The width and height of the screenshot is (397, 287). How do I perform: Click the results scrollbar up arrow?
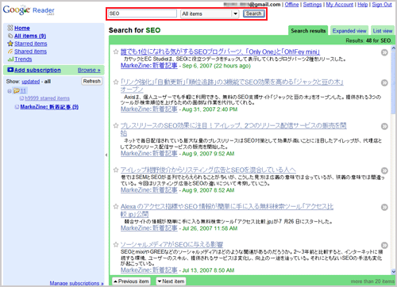(x=393, y=48)
